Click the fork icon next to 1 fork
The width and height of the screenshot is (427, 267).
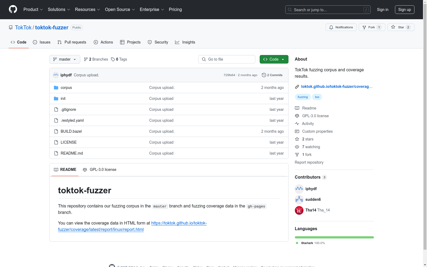click(297, 155)
